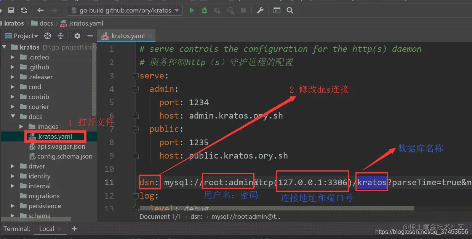Image resolution: width=472 pixels, height=239 pixels.
Task: Navigate back with the left arrow
Action: tap(41, 10)
